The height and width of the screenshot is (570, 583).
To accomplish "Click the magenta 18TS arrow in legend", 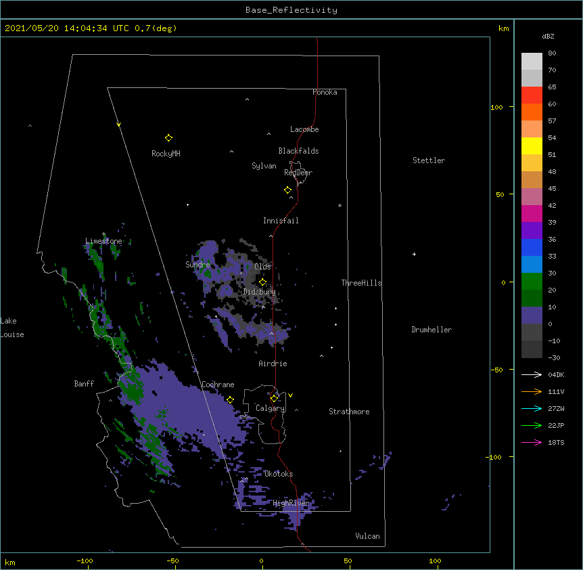I will (x=532, y=442).
